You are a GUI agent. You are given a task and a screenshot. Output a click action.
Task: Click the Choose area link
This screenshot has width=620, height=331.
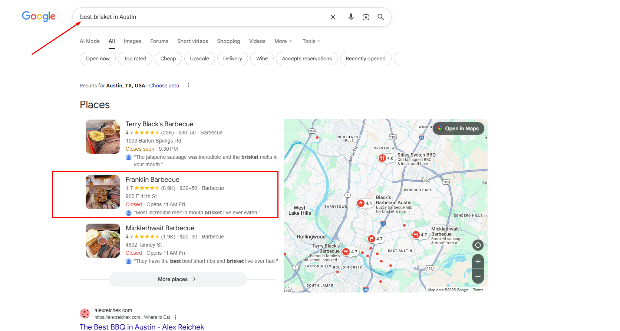[x=164, y=86]
